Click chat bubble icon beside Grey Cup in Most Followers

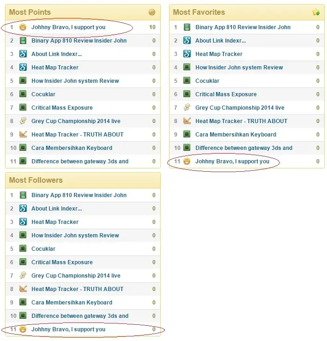click(x=23, y=276)
